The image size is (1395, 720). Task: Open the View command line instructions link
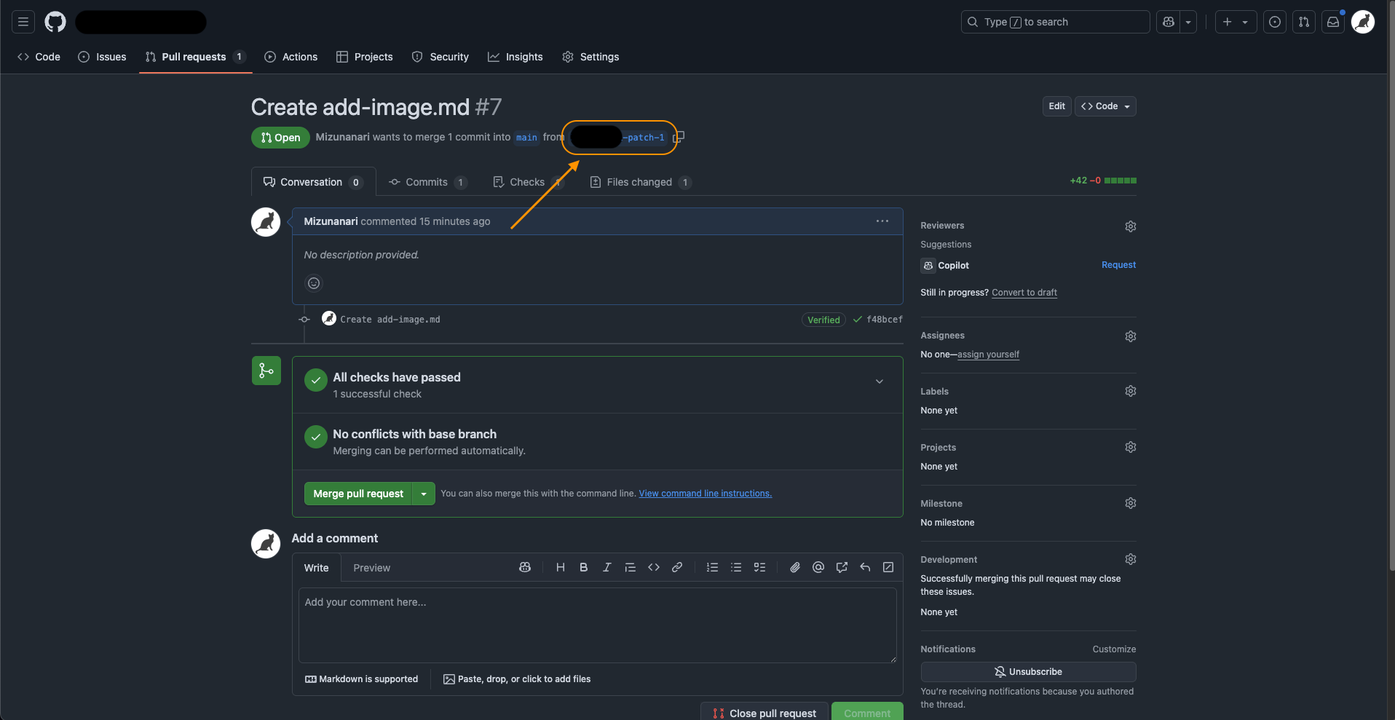[705, 494]
